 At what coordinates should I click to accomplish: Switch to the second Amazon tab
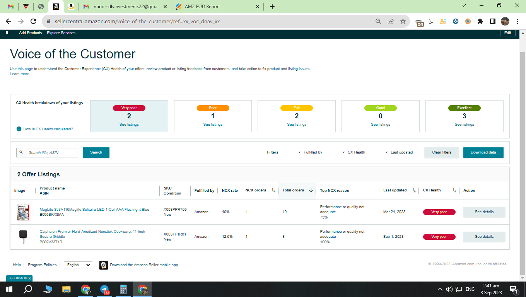pyautogui.click(x=71, y=7)
